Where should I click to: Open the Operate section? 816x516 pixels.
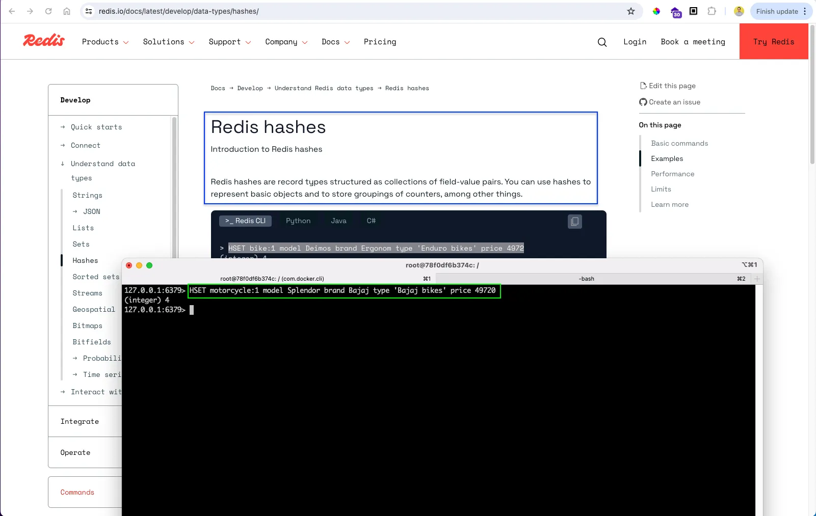pyautogui.click(x=75, y=452)
